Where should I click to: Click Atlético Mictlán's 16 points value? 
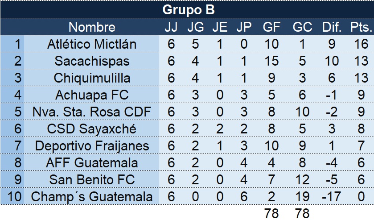[x=361, y=44]
